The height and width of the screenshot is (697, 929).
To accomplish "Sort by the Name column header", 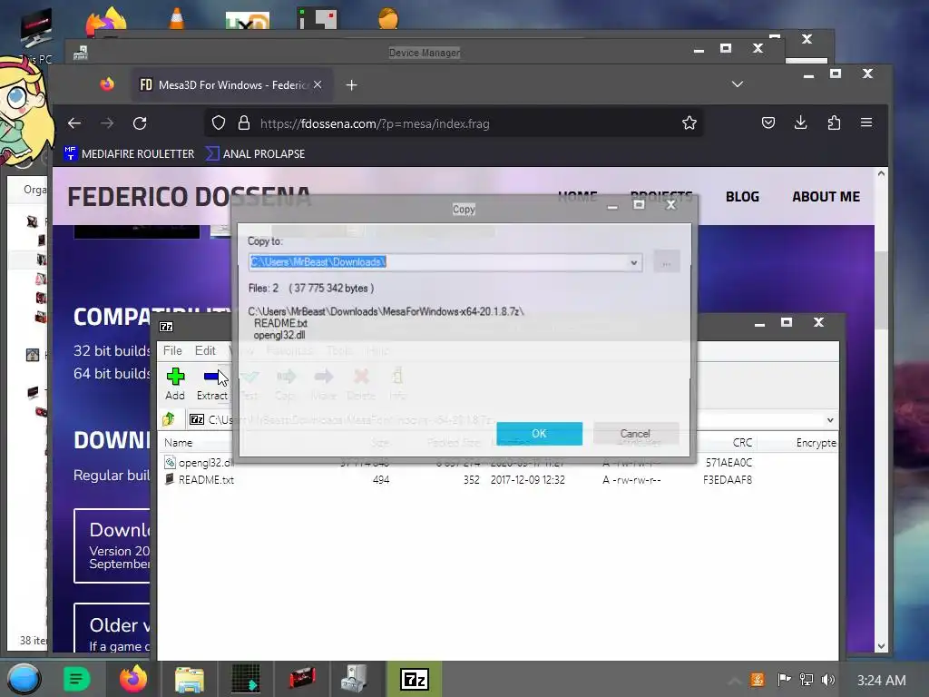I will (179, 443).
